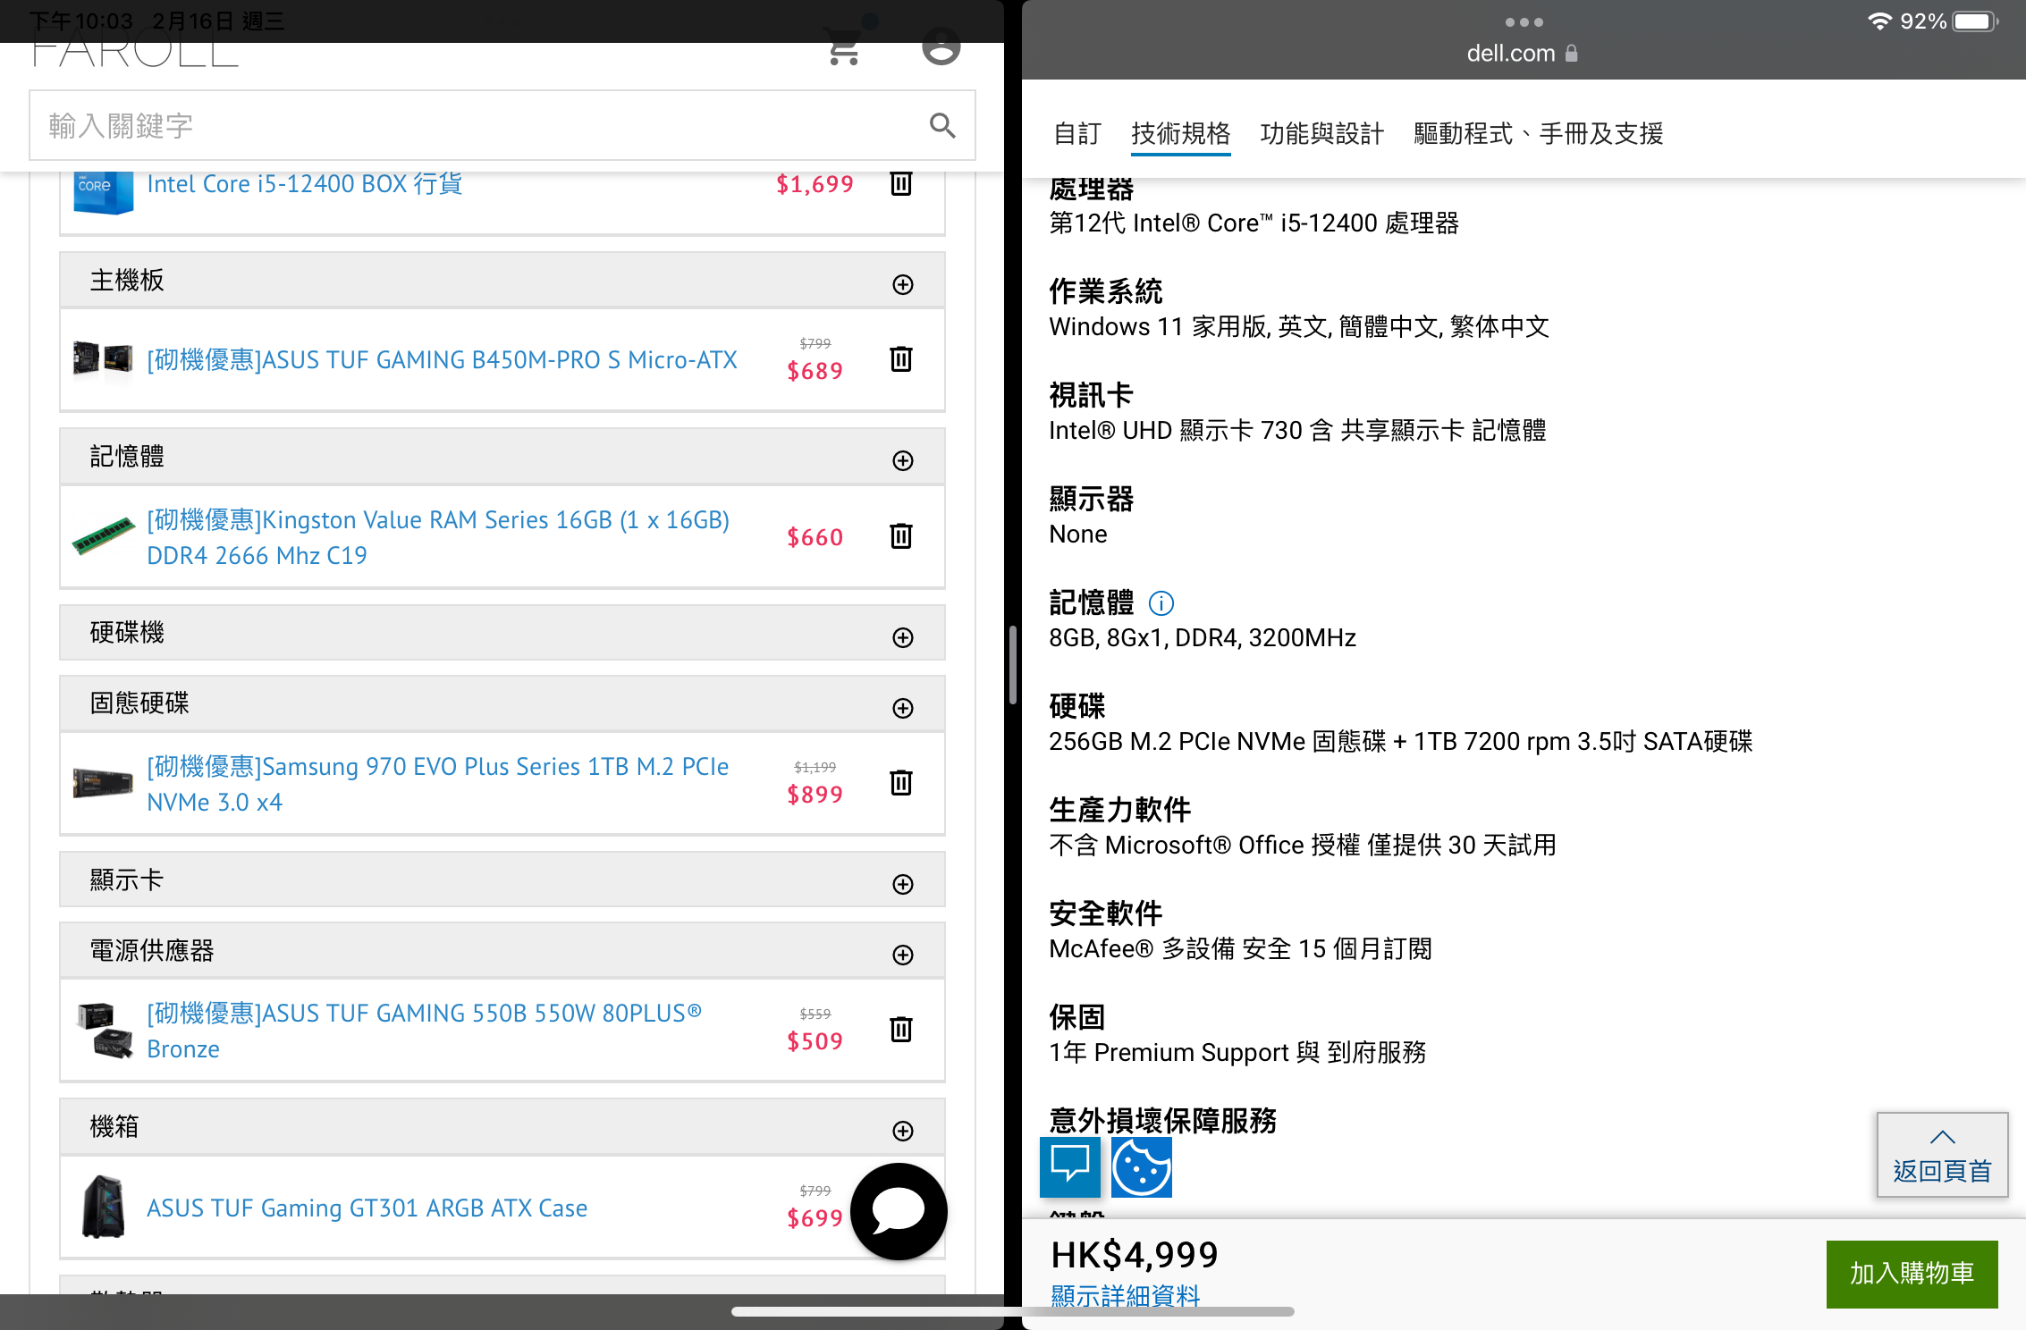The height and width of the screenshot is (1330, 2026).
Task: Delete the Kingston 16GB RAM item
Action: (x=901, y=536)
